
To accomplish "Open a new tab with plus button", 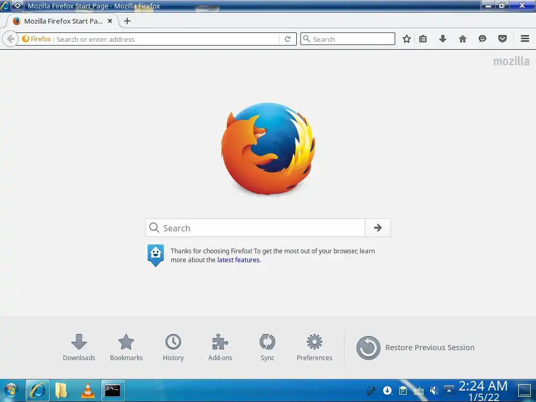I will point(127,21).
